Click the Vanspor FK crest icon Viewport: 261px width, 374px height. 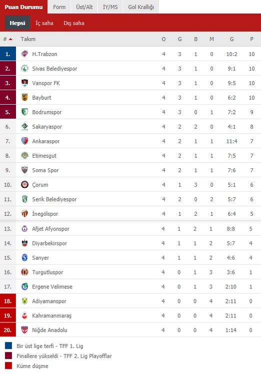(24, 83)
